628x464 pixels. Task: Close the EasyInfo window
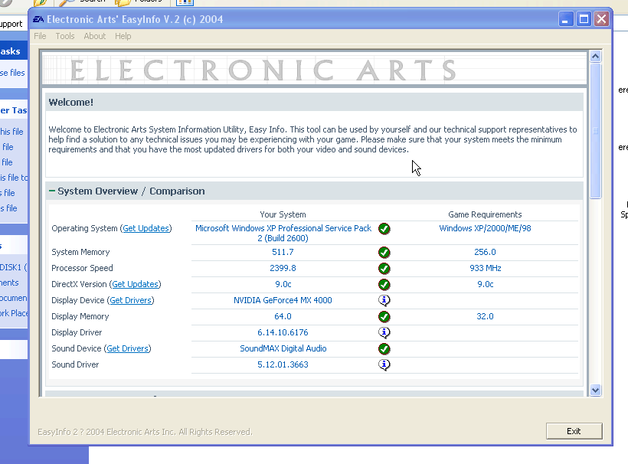tap(601, 19)
